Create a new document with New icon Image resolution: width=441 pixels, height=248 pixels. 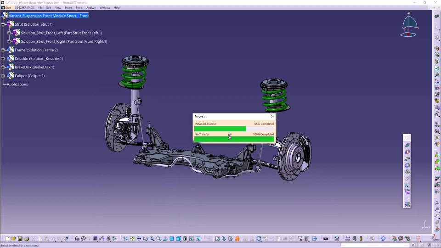7,239
